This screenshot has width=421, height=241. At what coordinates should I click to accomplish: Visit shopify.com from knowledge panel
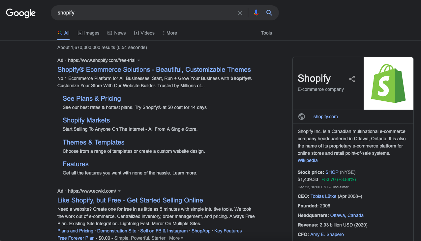pos(325,117)
